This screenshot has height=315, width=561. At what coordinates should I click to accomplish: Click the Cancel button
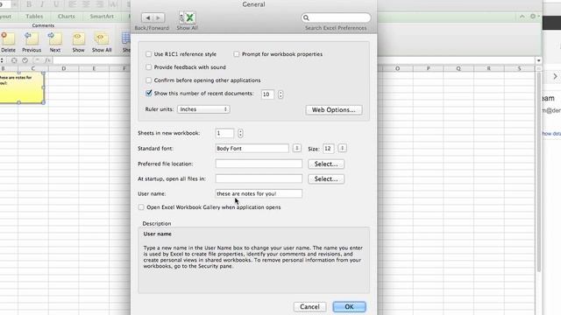coord(309,307)
